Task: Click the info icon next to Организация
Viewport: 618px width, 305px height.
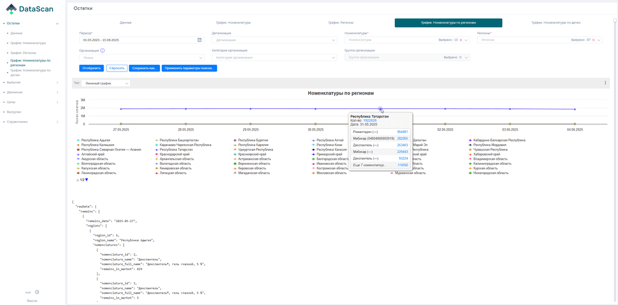Action: (x=102, y=50)
